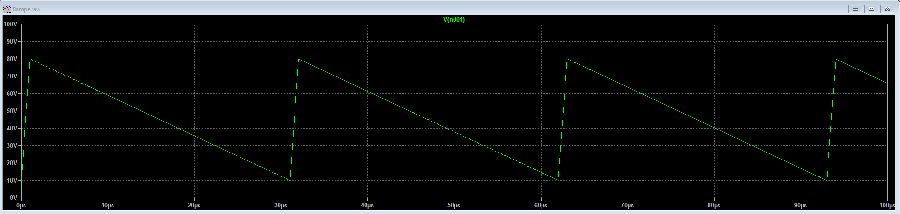
Task: Click the 80µs time axis label
Action: click(714, 206)
